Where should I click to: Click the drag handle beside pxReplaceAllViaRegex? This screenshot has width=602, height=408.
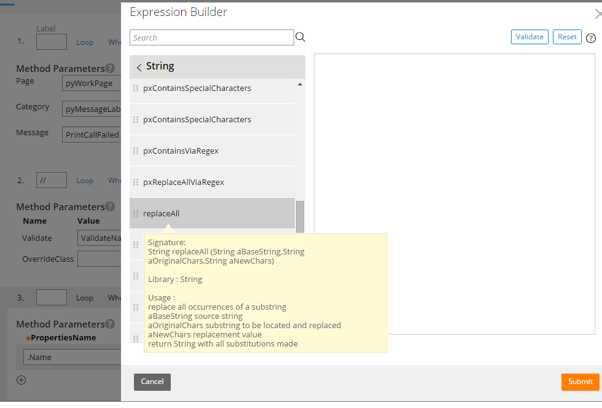pos(136,182)
